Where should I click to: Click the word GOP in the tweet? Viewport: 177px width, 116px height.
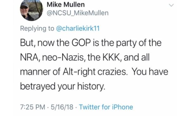click(81, 43)
